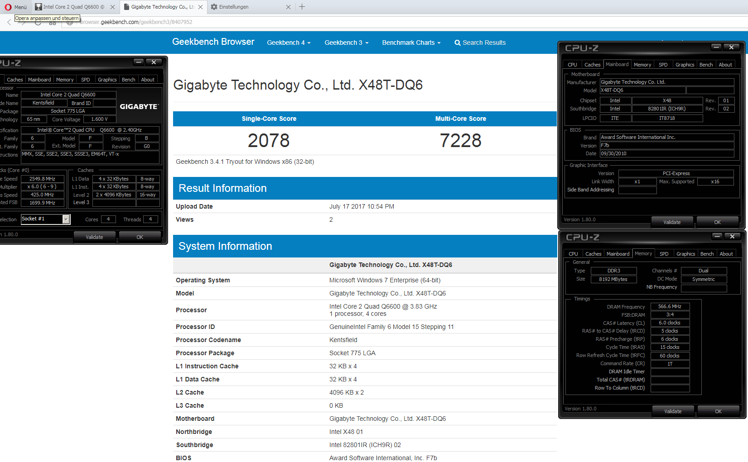Open the About tab in left CPU-Z window

[x=148, y=80]
